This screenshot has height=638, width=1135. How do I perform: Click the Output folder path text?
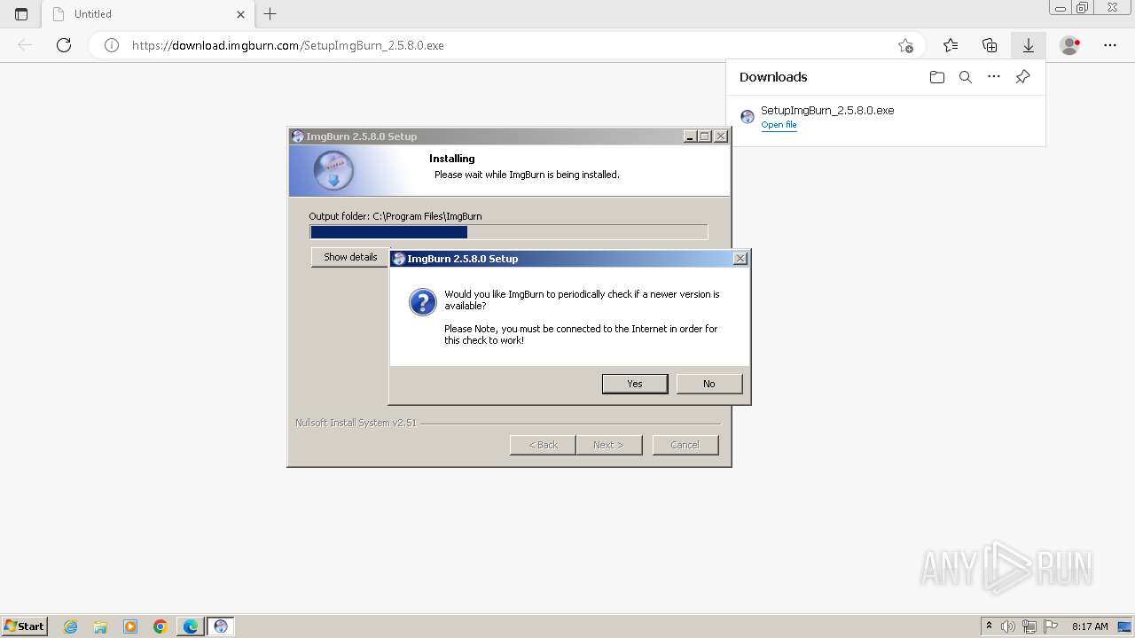click(x=395, y=216)
